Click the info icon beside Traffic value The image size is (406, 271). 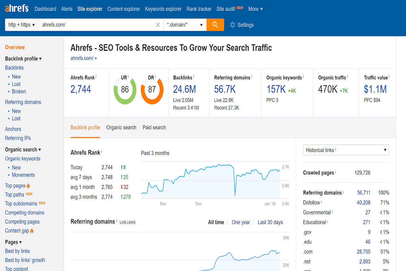[x=388, y=77]
